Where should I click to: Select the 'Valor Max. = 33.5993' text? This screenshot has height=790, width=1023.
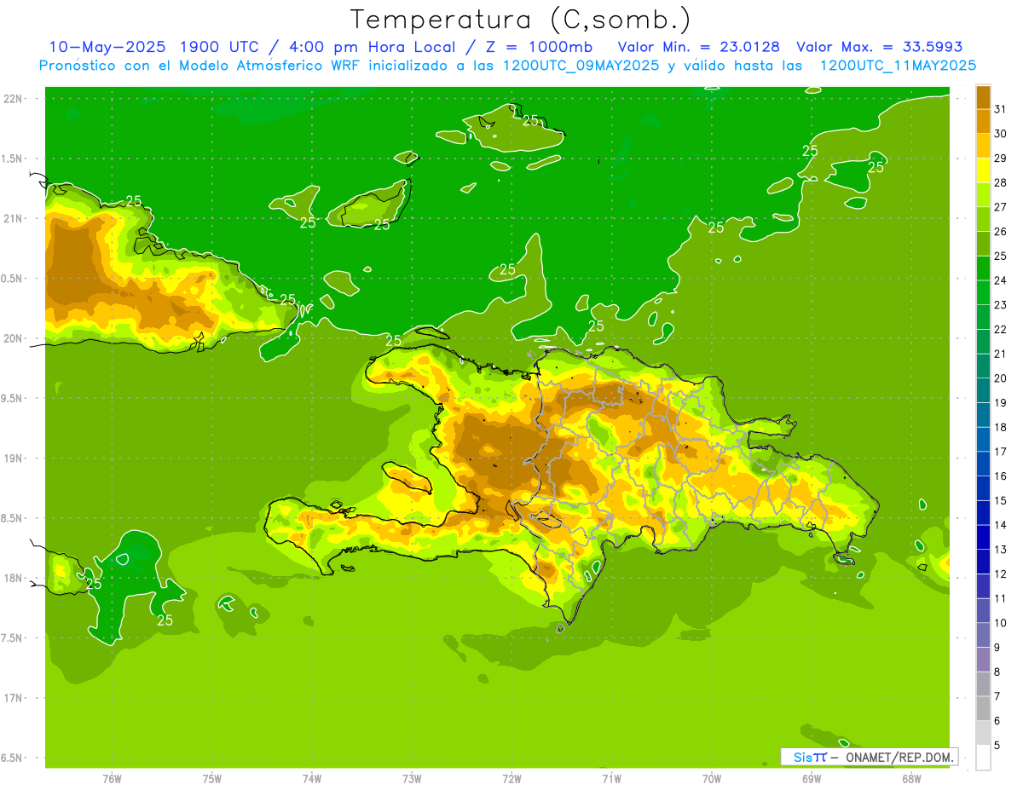879,47
